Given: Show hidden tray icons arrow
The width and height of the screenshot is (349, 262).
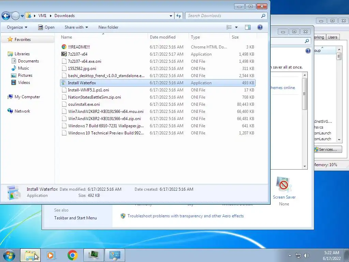Looking at the screenshot, I should (290, 256).
